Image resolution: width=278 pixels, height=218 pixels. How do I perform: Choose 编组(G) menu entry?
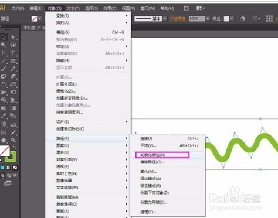89,32
